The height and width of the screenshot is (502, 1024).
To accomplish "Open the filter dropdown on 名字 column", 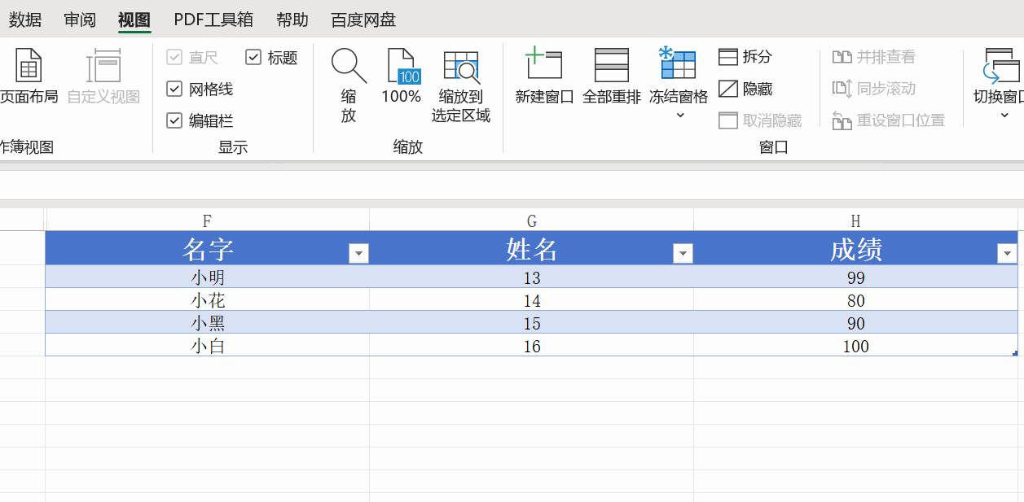I will 358,254.
